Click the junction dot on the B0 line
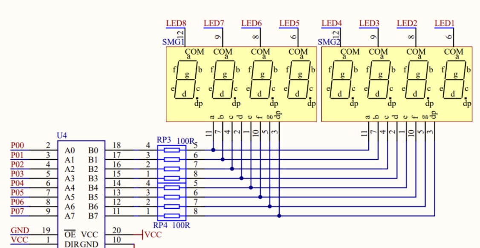The height and width of the screenshot is (248, 480). [213, 150]
